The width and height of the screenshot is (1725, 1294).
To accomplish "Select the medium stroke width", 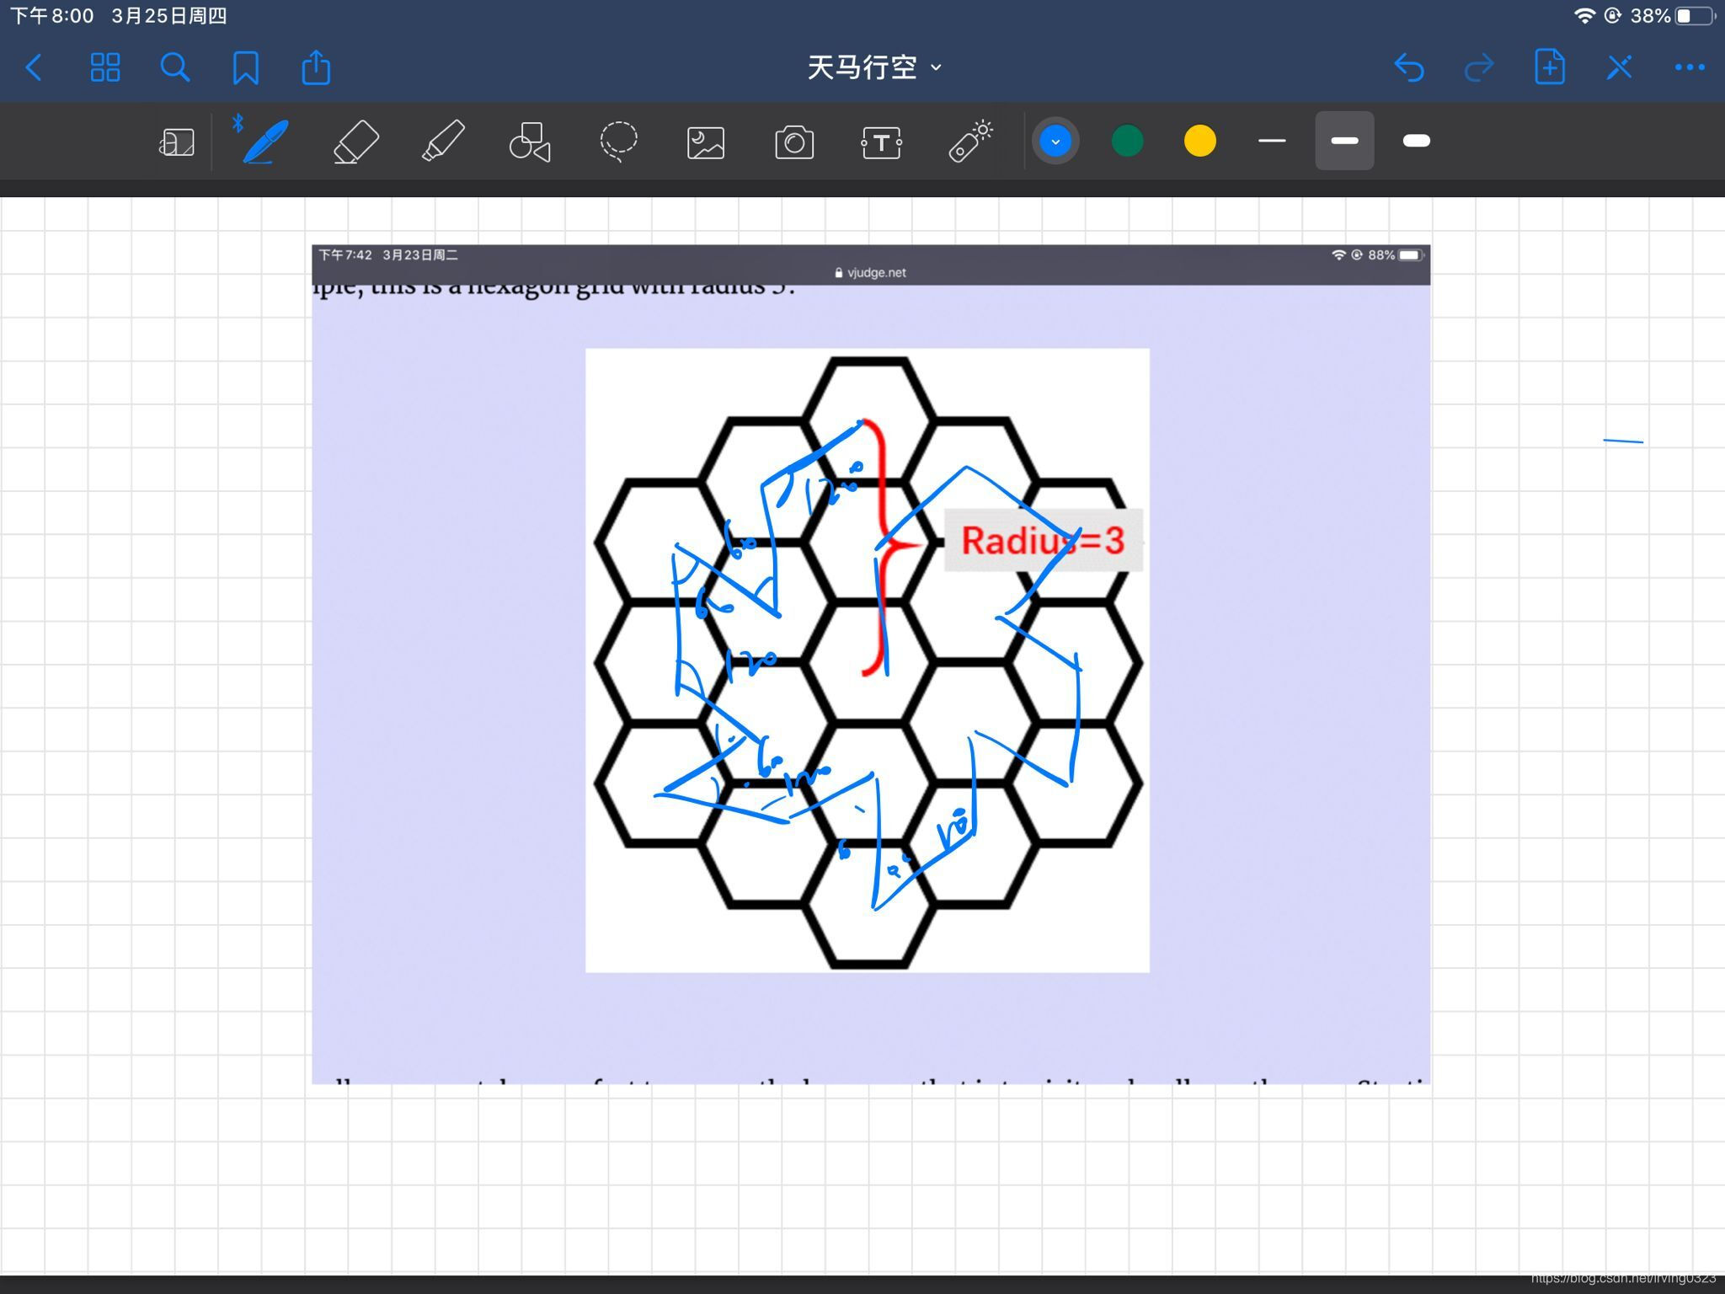I will (x=1344, y=141).
